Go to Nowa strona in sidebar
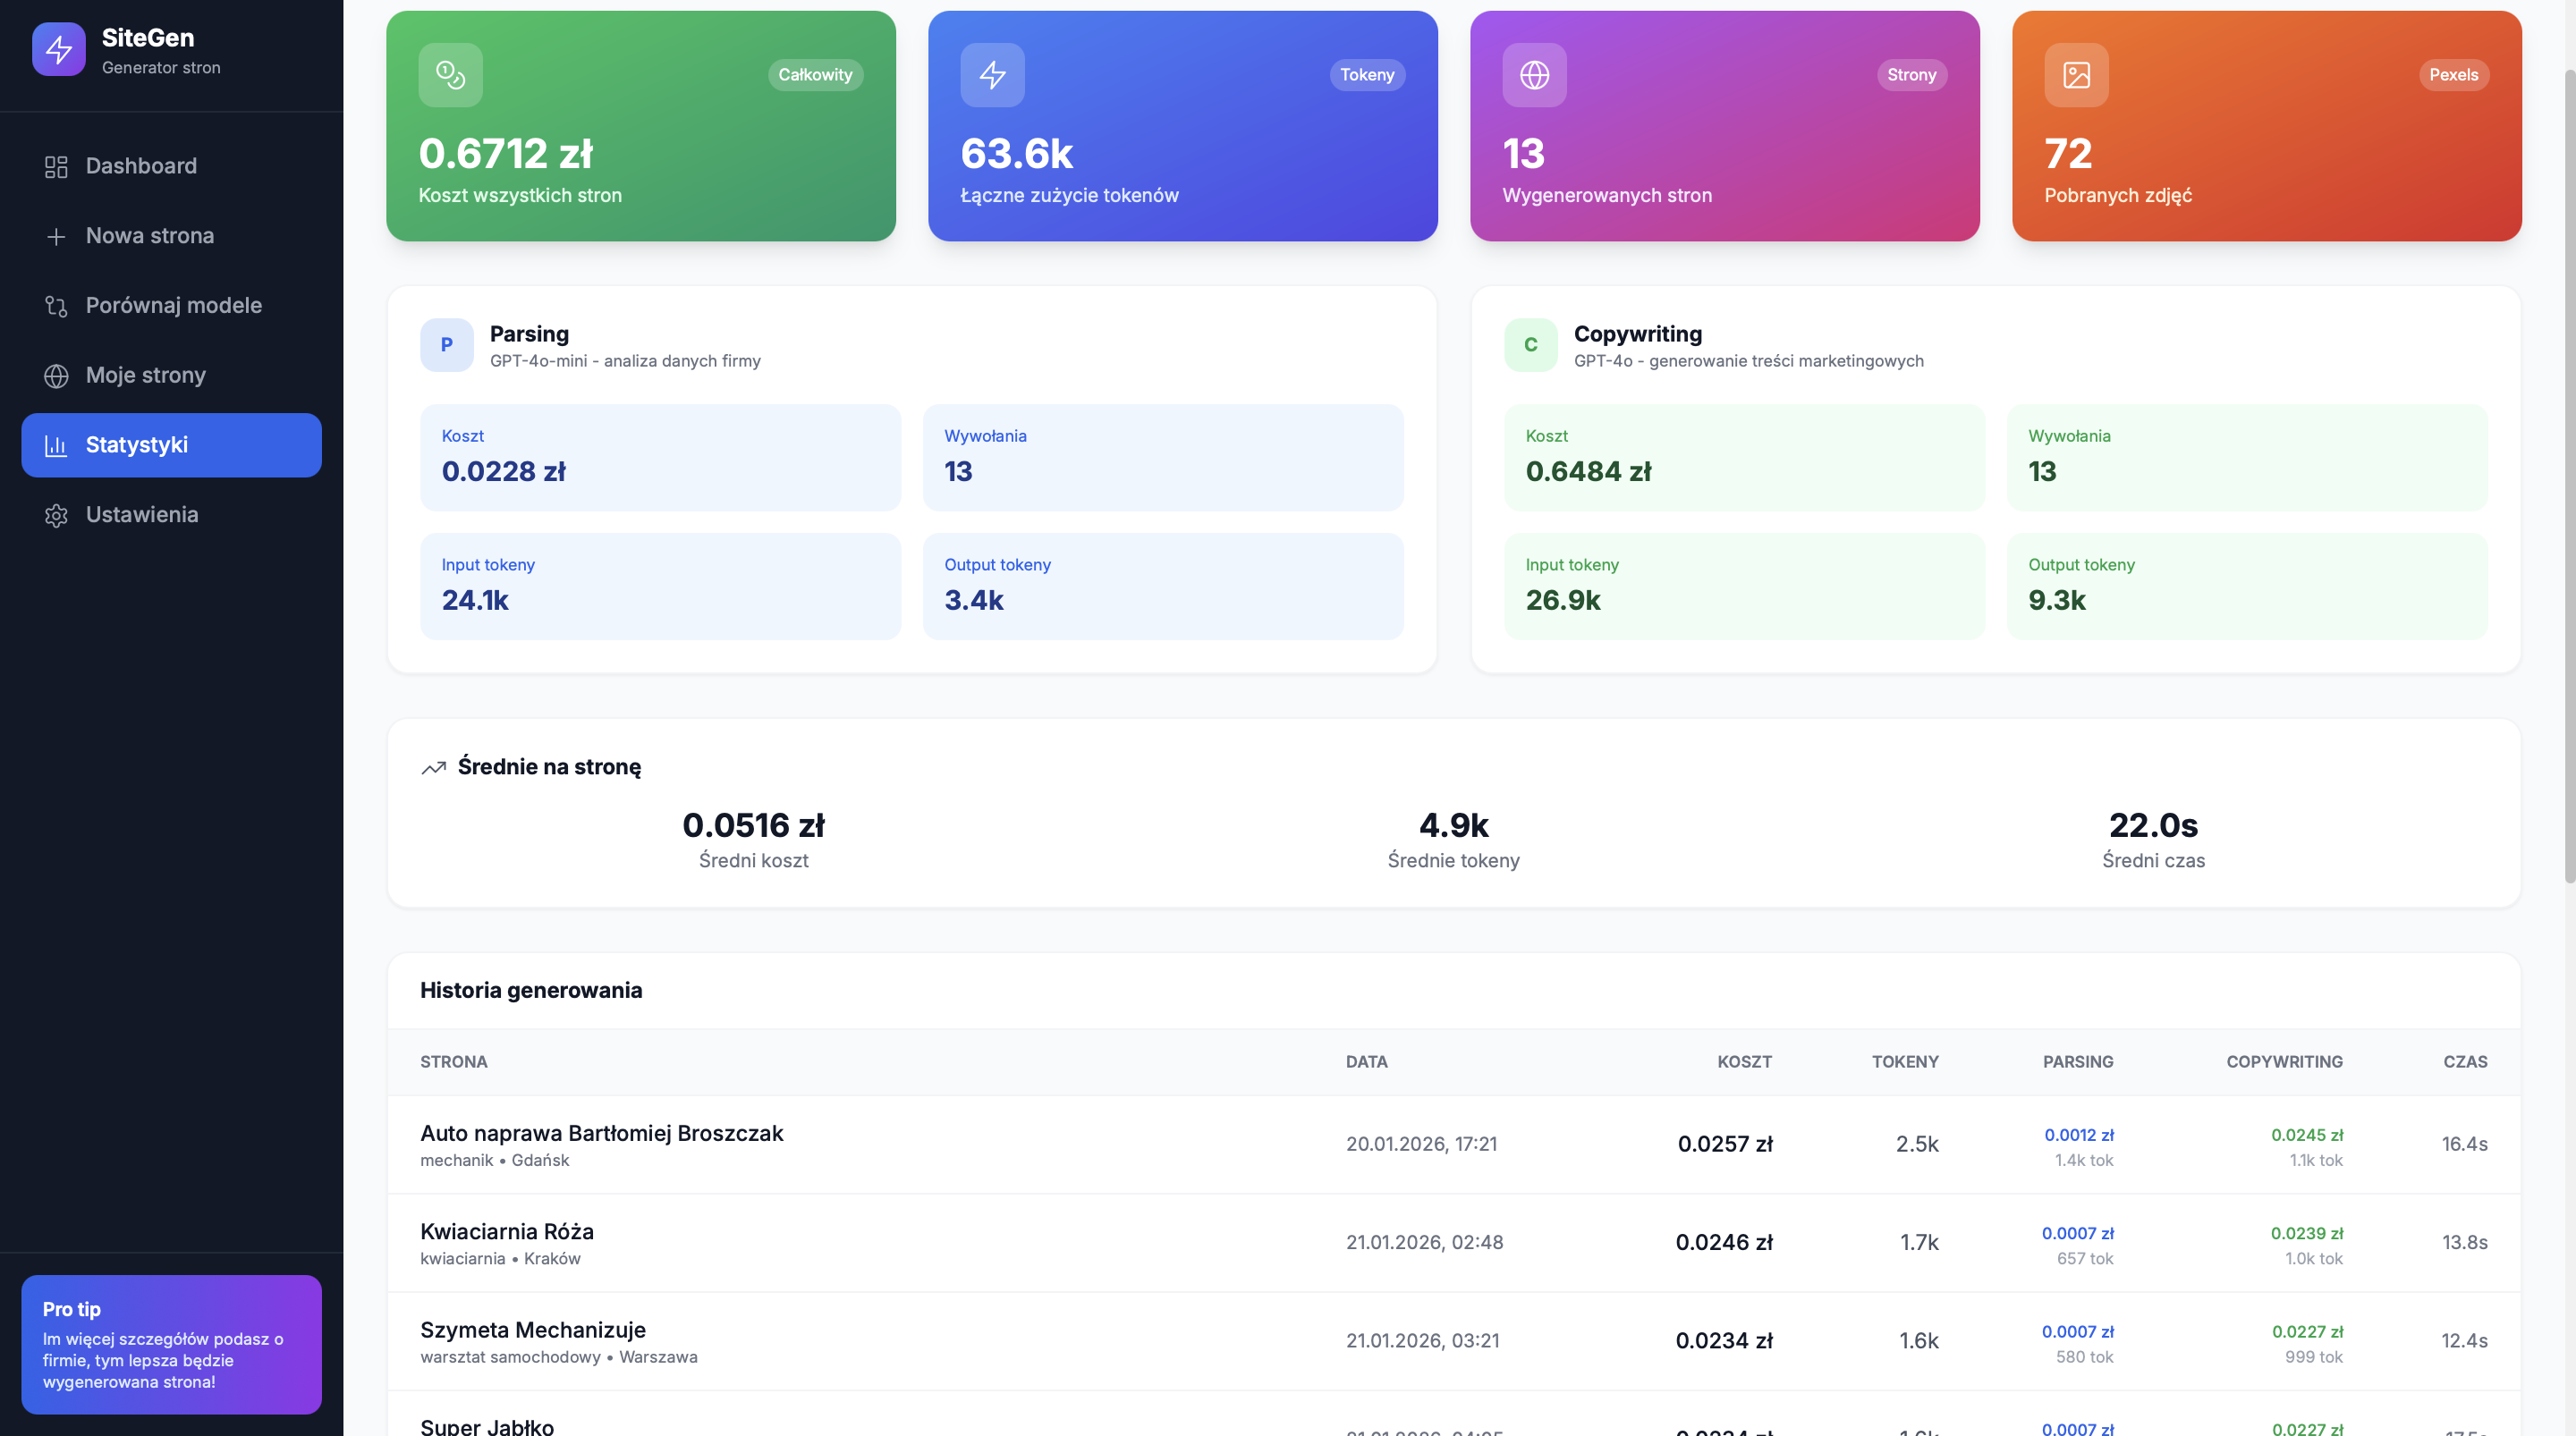This screenshot has height=1436, width=2576. click(149, 236)
